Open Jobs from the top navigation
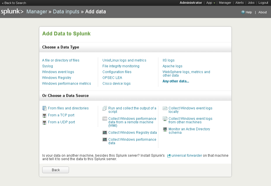 tap(251, 3)
